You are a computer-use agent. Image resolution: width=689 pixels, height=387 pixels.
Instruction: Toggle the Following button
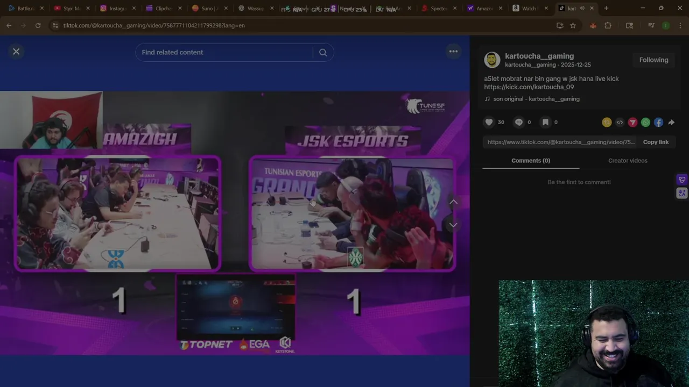click(653, 60)
